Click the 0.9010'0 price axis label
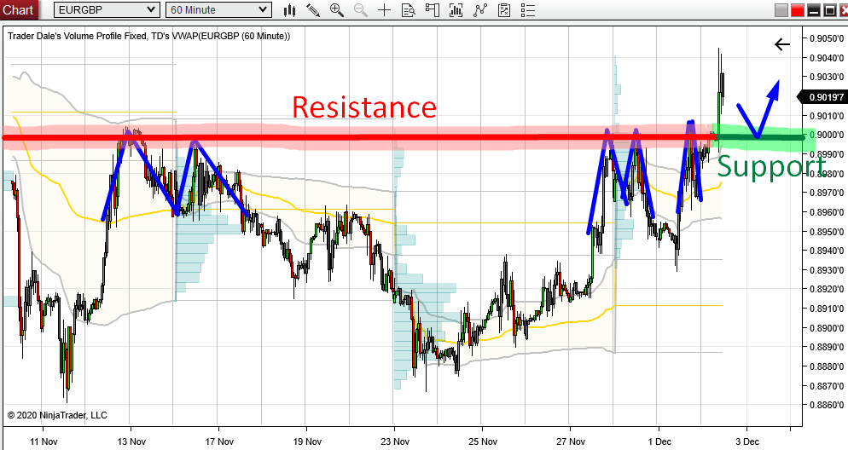848x450 pixels. pyautogui.click(x=826, y=116)
